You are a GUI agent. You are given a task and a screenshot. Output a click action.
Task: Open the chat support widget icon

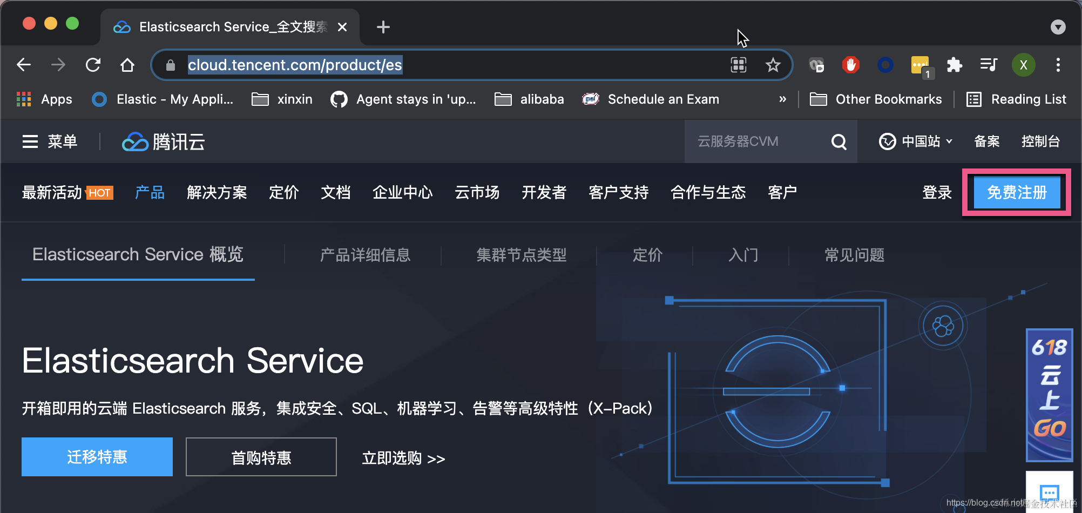click(x=1049, y=492)
